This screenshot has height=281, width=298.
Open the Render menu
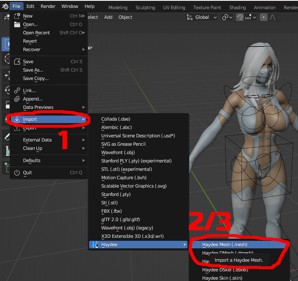tap(48, 6)
